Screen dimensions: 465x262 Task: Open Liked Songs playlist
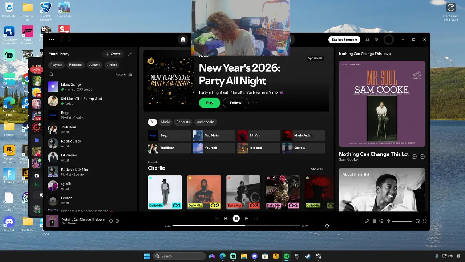(90, 87)
